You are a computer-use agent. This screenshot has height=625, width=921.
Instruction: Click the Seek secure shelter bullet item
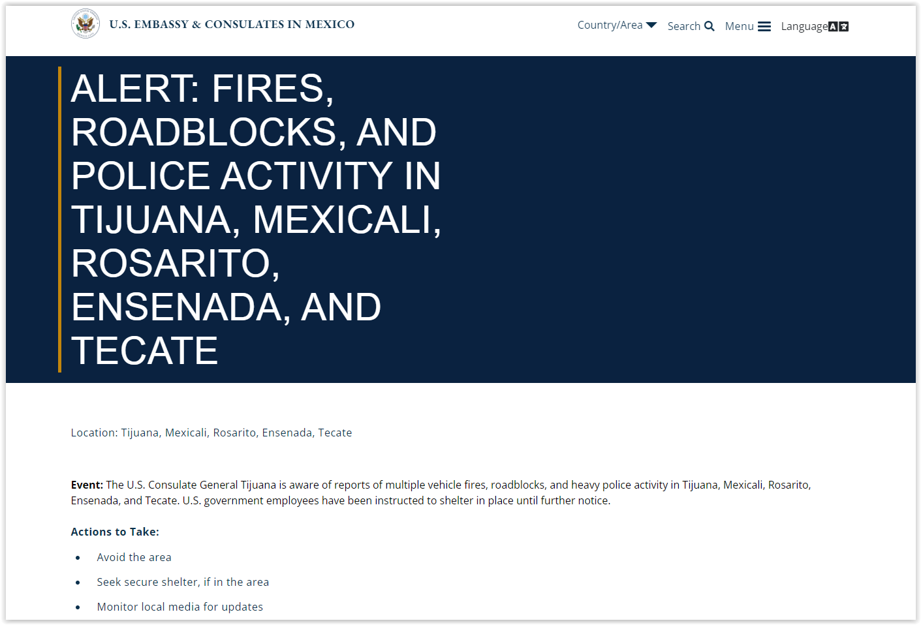[x=183, y=582]
